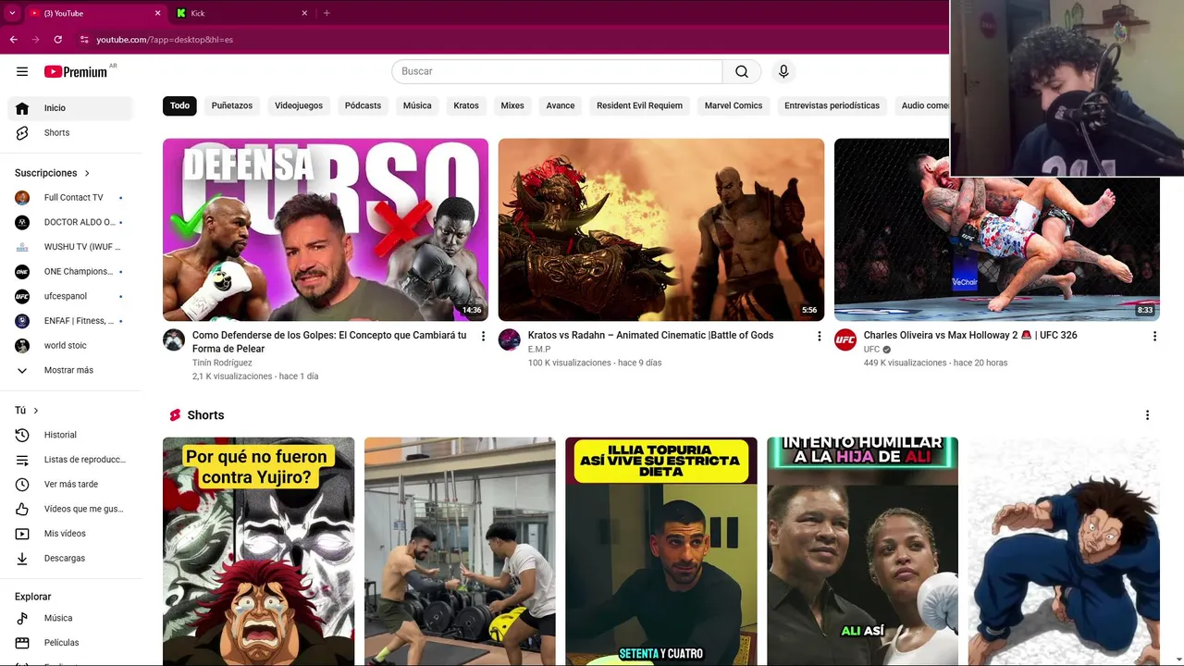Viewport: 1184px width, 666px height.
Task: Open Descargas in sidebar
Action: tap(70, 558)
